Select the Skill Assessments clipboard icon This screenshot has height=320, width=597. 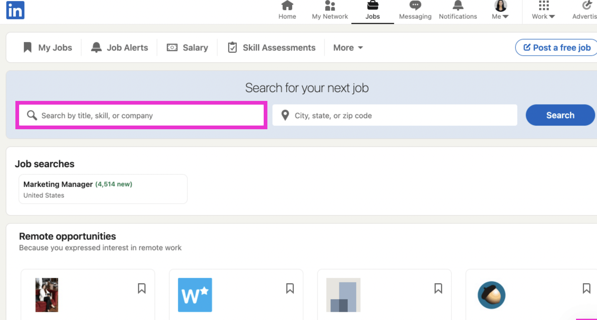233,47
